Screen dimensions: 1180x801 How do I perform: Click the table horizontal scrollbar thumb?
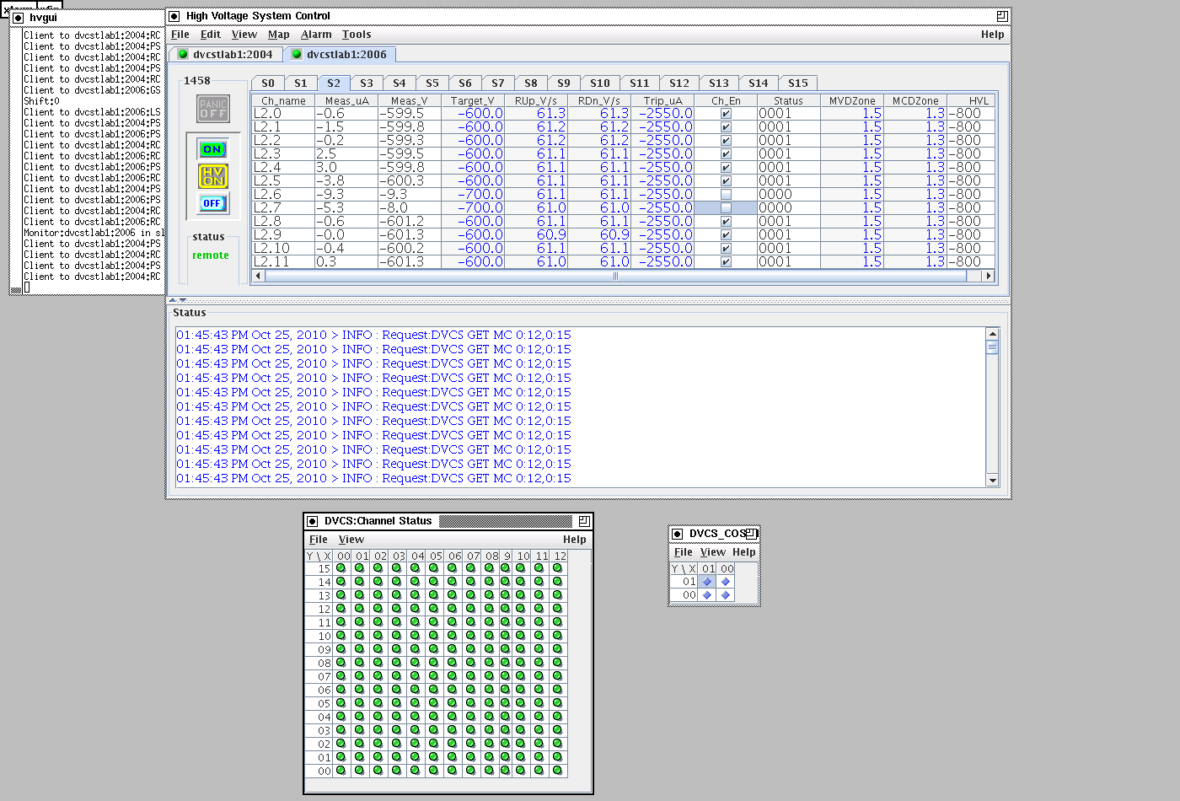coord(616,276)
